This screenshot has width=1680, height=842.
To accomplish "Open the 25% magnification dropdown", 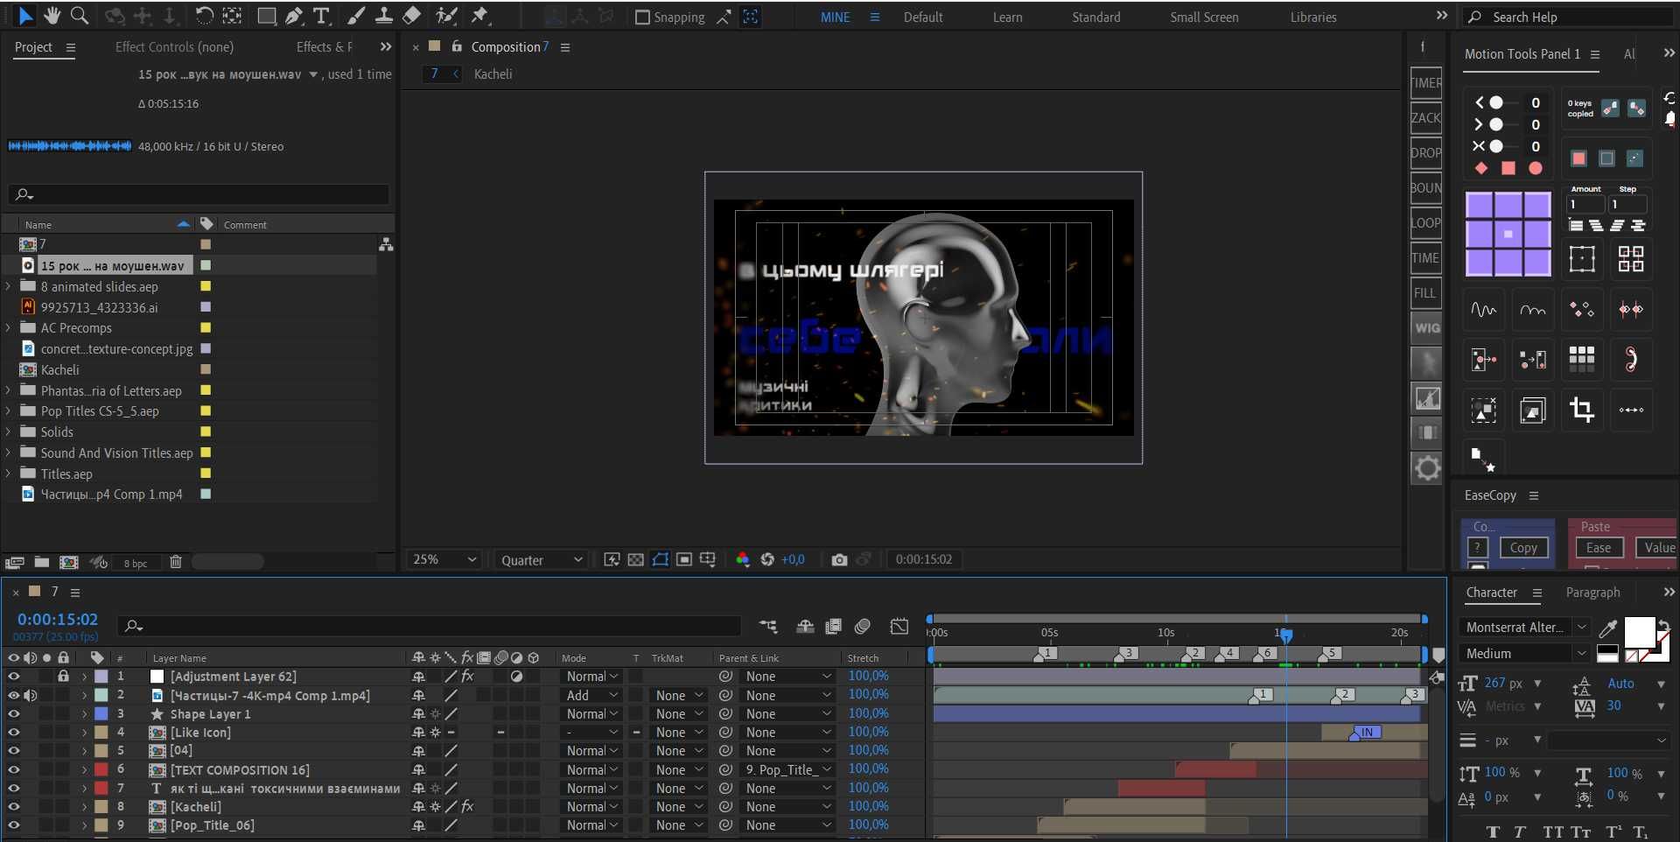I will pyautogui.click(x=444, y=559).
